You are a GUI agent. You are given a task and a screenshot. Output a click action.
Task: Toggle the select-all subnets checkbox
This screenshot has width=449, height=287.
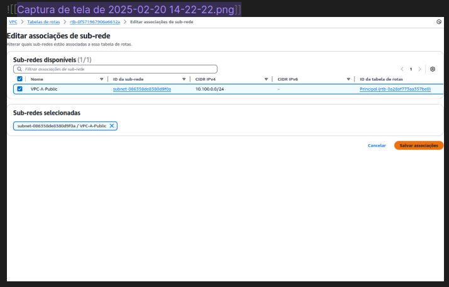[x=19, y=79]
